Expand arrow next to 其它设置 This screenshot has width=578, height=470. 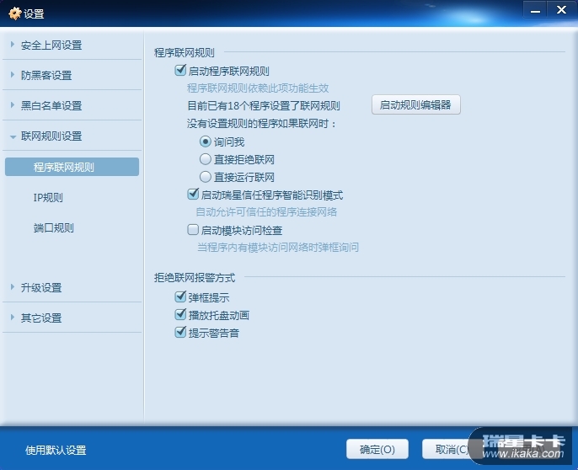(13, 318)
